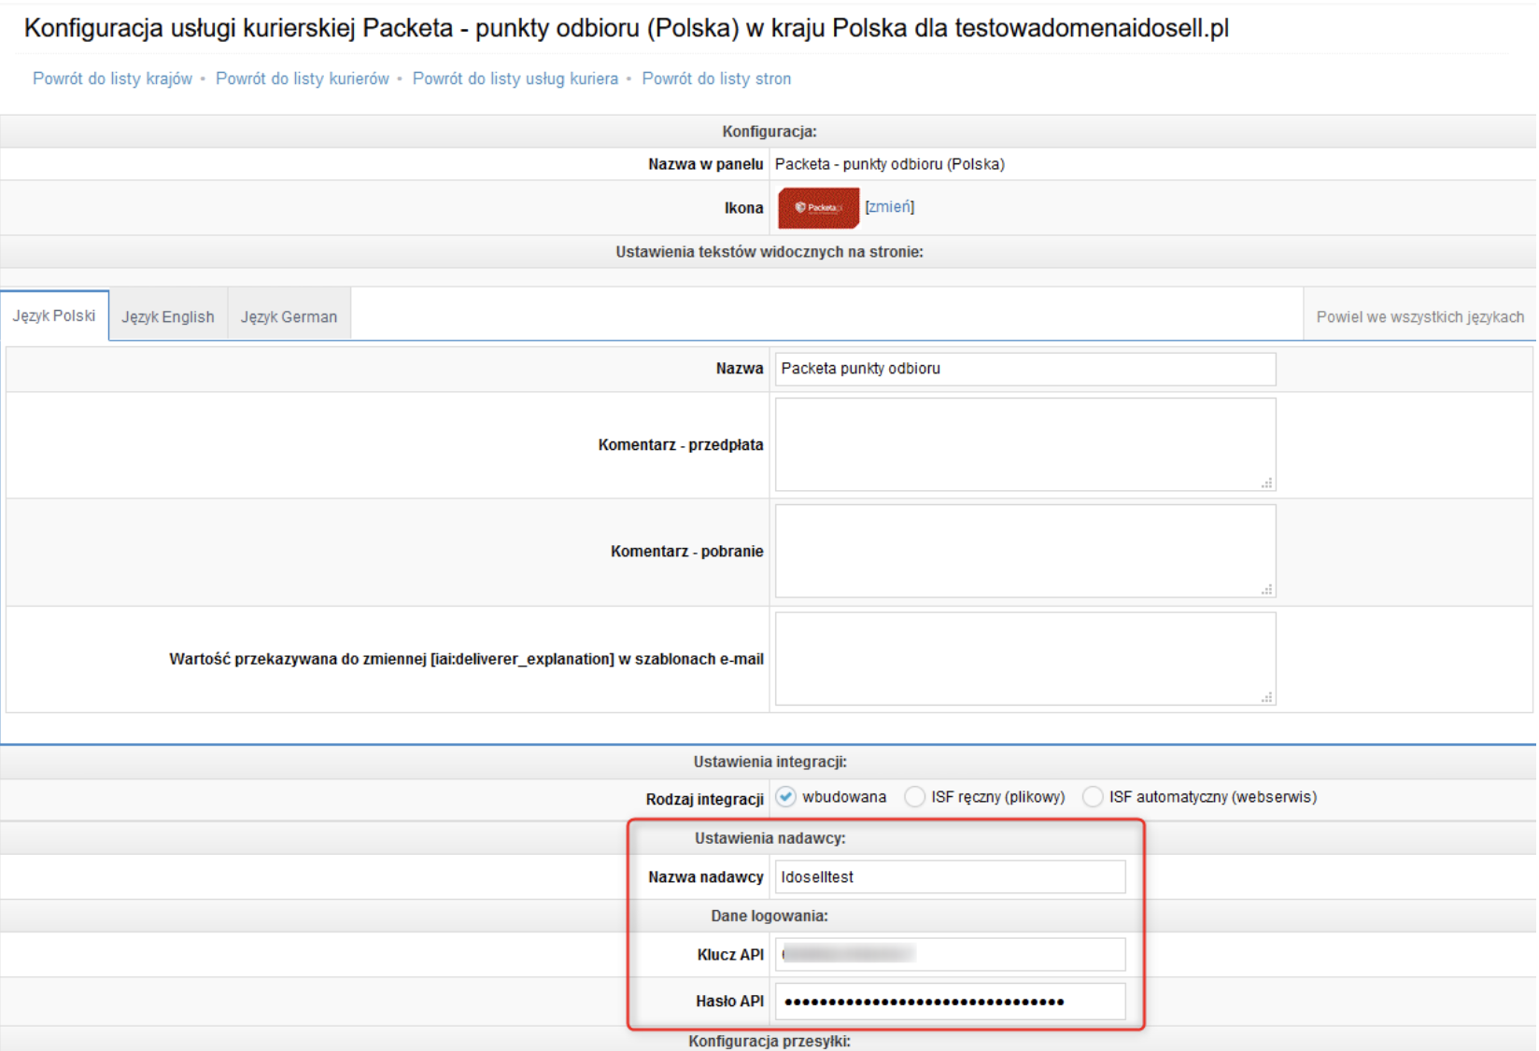Click the deliverer_explanation e-mail variable text area
The width and height of the screenshot is (1539, 1051).
pos(1025,658)
